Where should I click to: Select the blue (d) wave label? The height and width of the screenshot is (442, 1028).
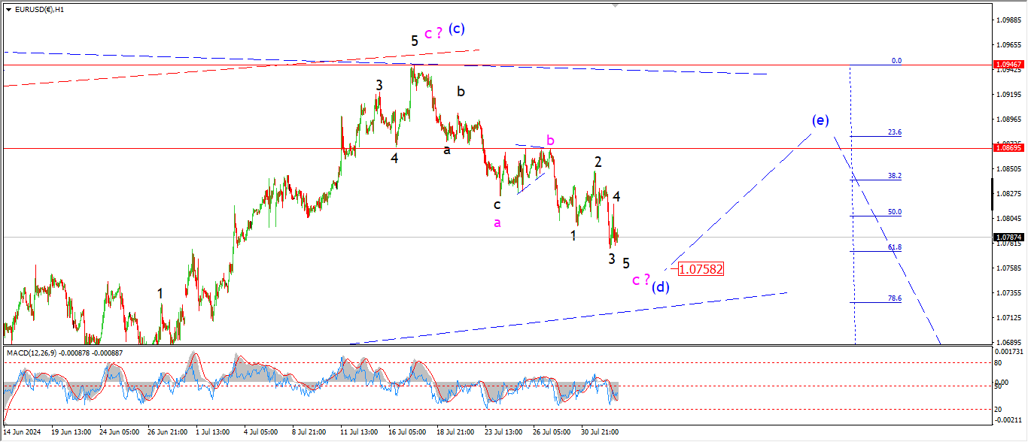[661, 286]
